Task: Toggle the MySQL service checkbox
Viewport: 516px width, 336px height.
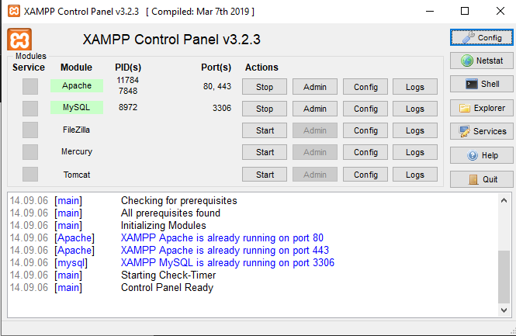Action: pos(30,109)
